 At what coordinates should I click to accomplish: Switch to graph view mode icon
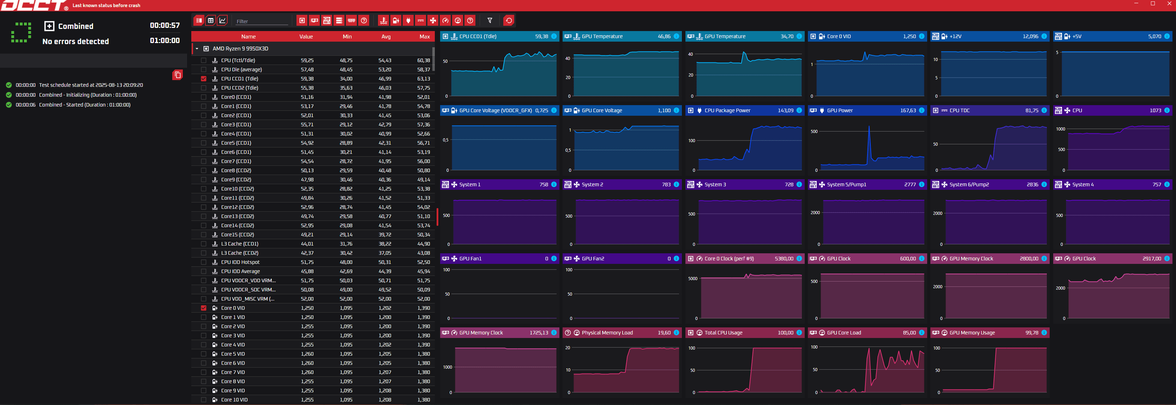(x=222, y=20)
